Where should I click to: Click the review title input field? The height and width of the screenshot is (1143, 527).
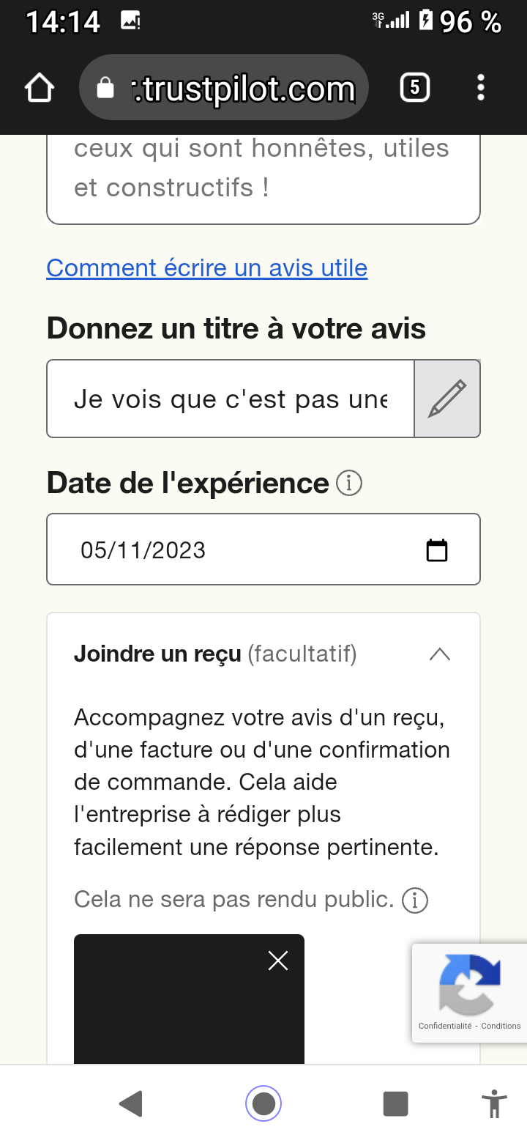tap(231, 399)
